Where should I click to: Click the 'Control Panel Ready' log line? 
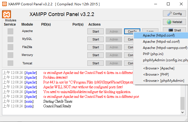pyautogui.click(x=57, y=106)
